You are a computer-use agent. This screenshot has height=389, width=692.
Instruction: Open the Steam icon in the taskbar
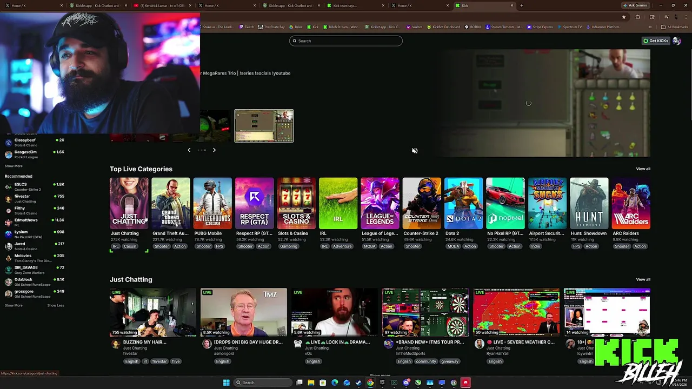click(358, 383)
